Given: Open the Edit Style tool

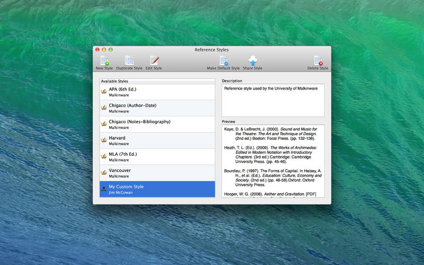Looking at the screenshot, I should tap(154, 61).
